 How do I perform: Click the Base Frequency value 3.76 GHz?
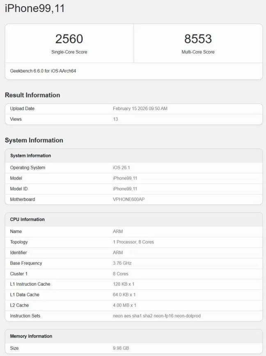tap(122, 263)
